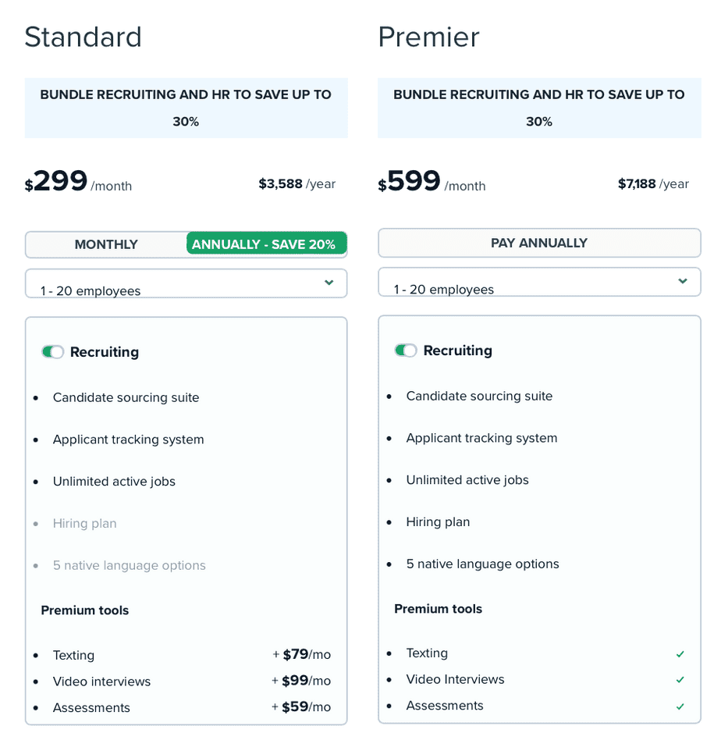Click Premier bundle recruiting and HR banner
721x733 pixels.
[539, 108]
